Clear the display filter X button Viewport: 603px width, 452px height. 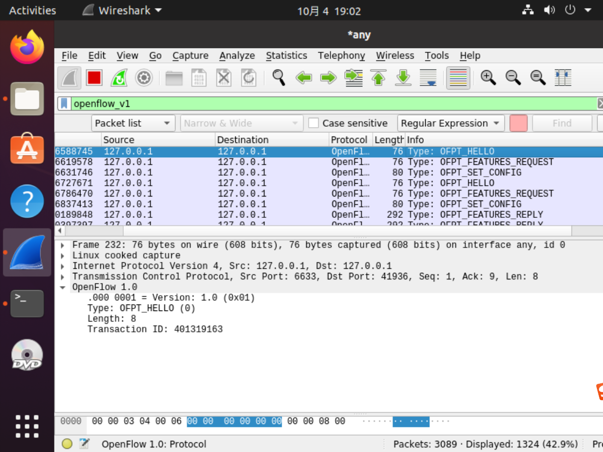coord(600,103)
